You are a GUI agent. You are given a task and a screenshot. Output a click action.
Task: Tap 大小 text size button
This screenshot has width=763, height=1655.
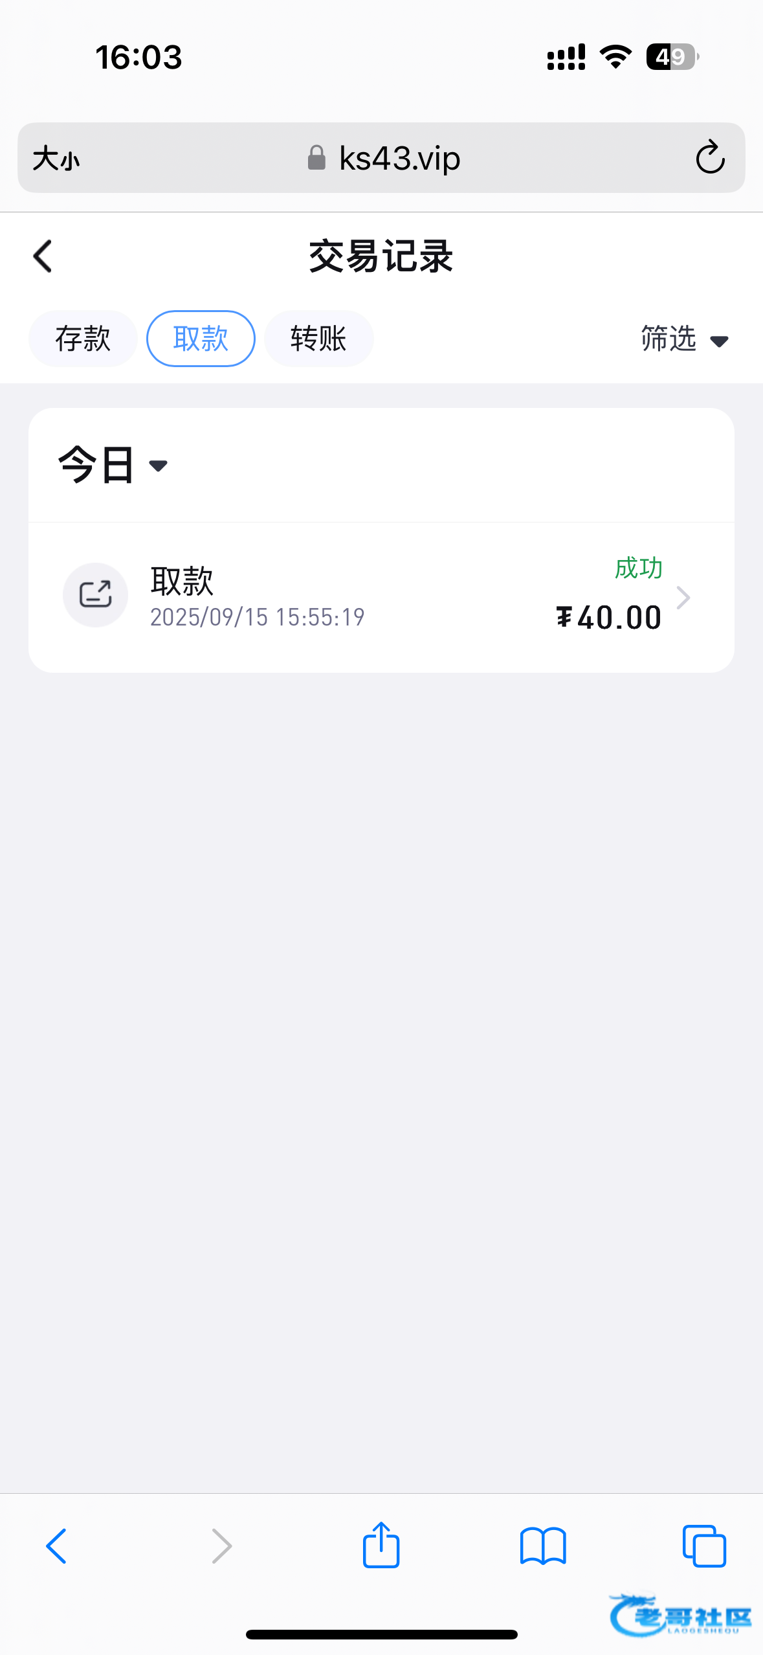[56, 158]
